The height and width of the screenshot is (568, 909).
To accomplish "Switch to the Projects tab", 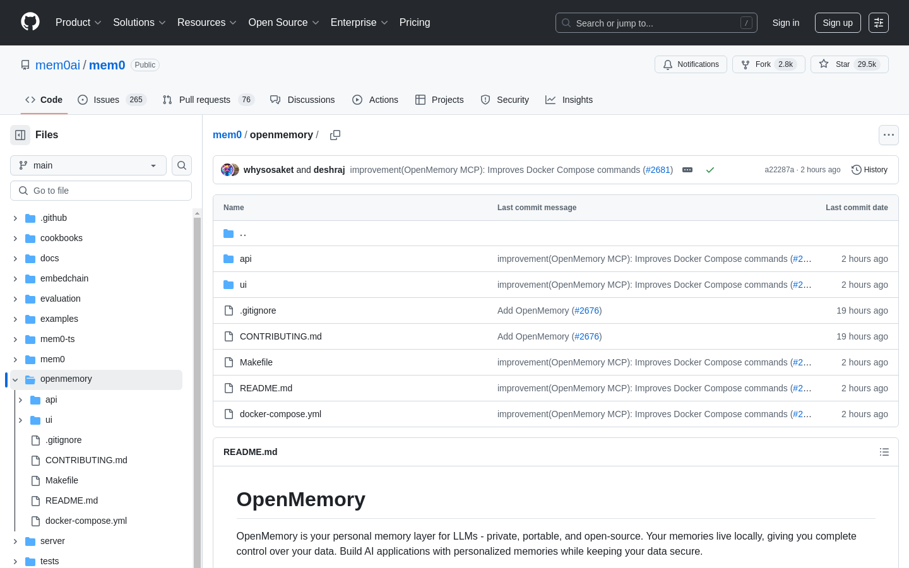I will pos(439,100).
